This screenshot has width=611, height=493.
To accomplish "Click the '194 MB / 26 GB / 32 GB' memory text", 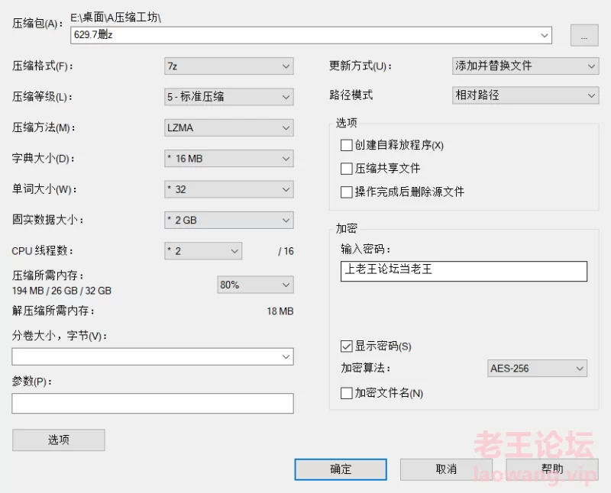I will [x=62, y=291].
